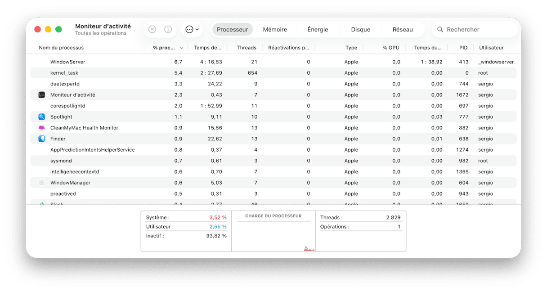Sort by Threads column header
Image resolution: width=547 pixels, height=292 pixels.
[247, 48]
